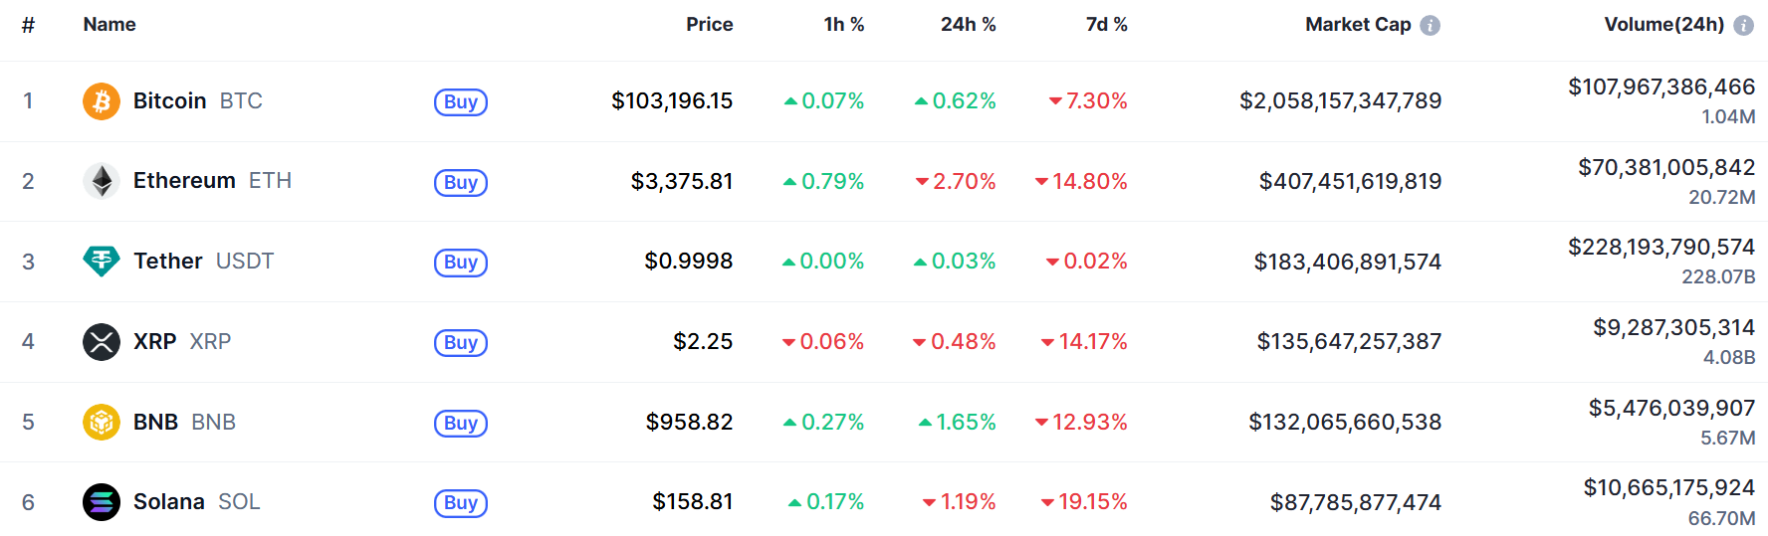Open the Market Cap info icon
The height and width of the screenshot is (536, 1768).
pyautogui.click(x=1430, y=26)
